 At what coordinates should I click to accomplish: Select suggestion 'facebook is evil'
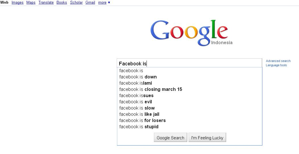click(x=190, y=102)
